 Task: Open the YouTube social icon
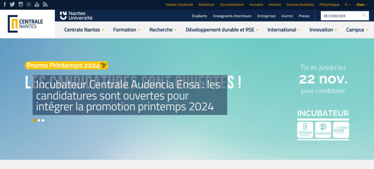(37, 4)
